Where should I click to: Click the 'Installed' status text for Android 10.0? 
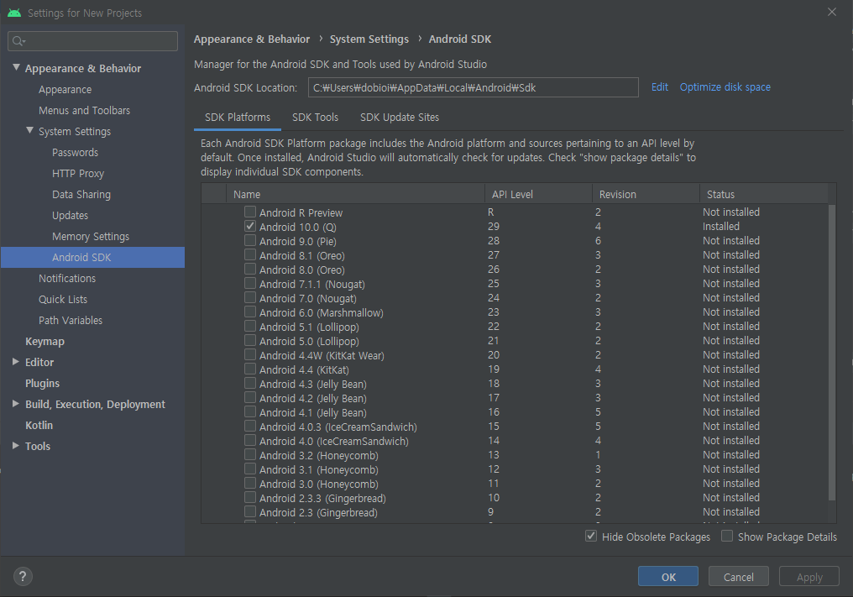721,227
